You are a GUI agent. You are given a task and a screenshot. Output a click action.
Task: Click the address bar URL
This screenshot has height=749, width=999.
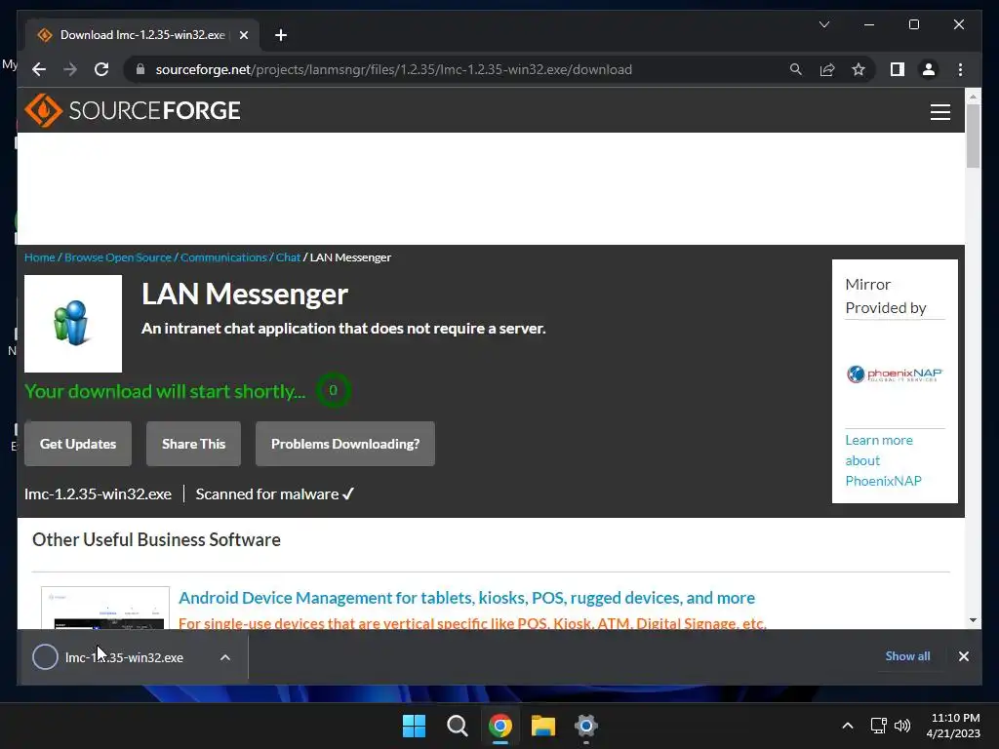tap(394, 69)
